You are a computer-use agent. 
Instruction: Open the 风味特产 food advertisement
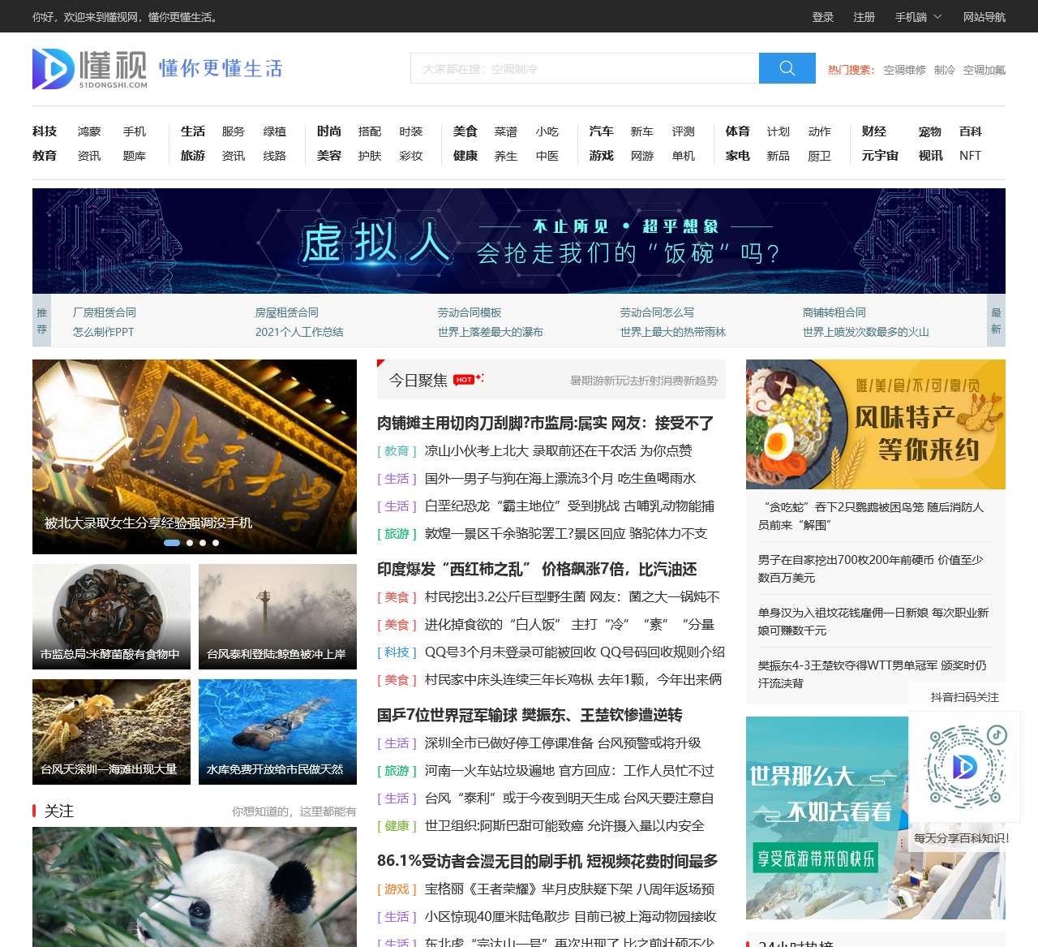click(876, 424)
